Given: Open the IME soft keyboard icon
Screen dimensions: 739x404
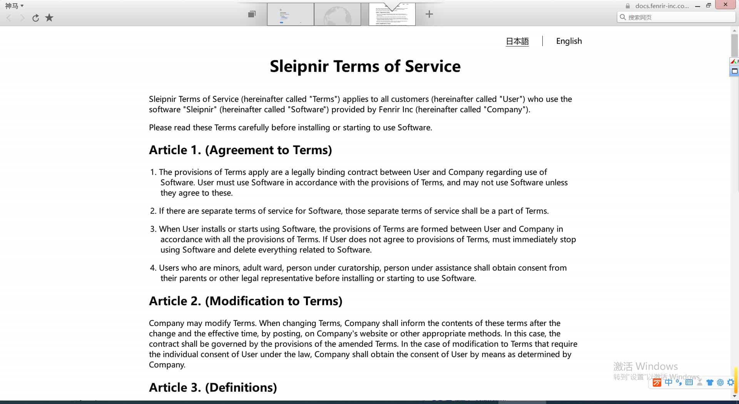Looking at the screenshot, I should 689,382.
